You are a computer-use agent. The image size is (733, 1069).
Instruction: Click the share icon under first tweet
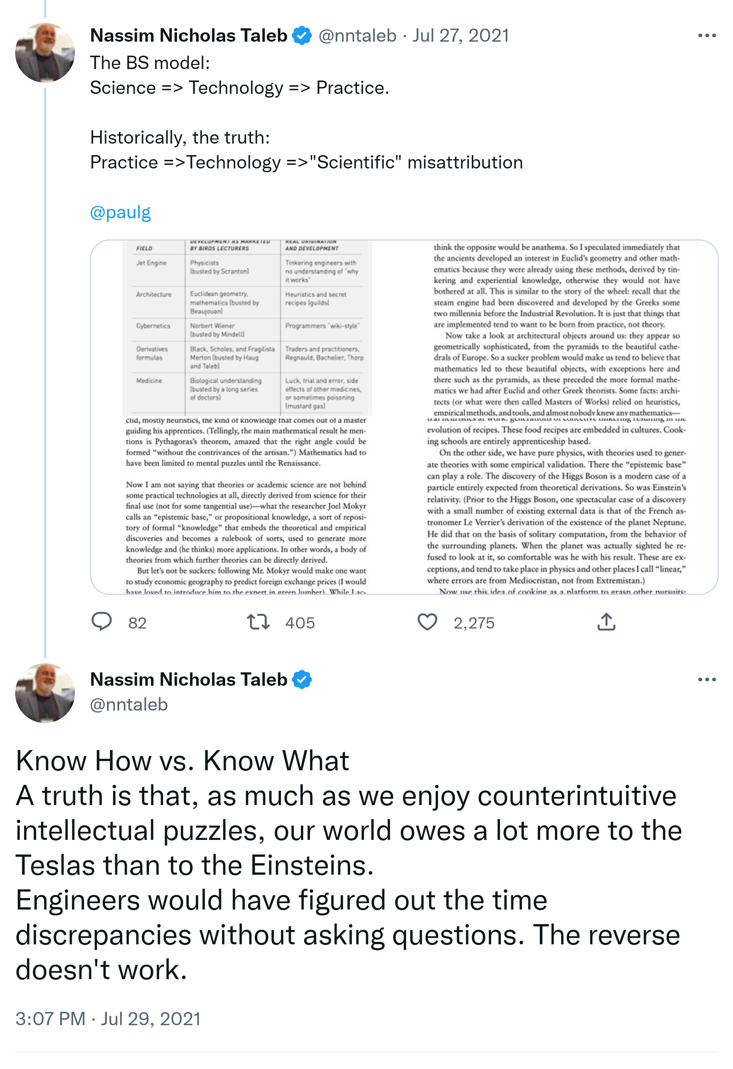606,622
